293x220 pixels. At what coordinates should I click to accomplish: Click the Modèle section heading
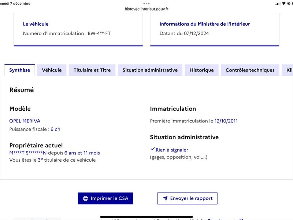(x=20, y=109)
